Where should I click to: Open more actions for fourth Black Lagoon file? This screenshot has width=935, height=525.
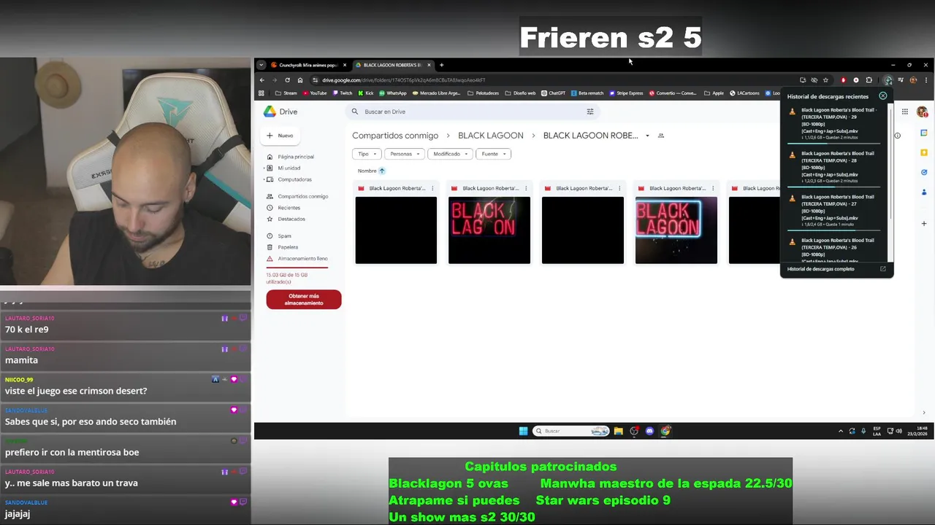pos(713,188)
